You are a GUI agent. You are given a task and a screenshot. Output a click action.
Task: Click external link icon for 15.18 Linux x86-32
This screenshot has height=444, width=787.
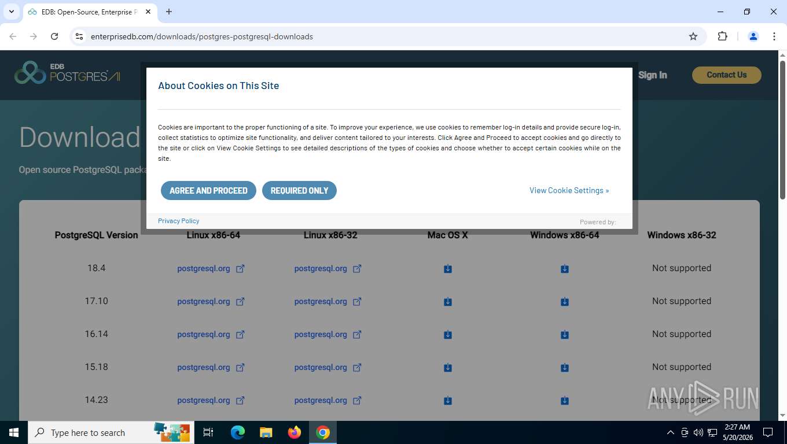(357, 368)
